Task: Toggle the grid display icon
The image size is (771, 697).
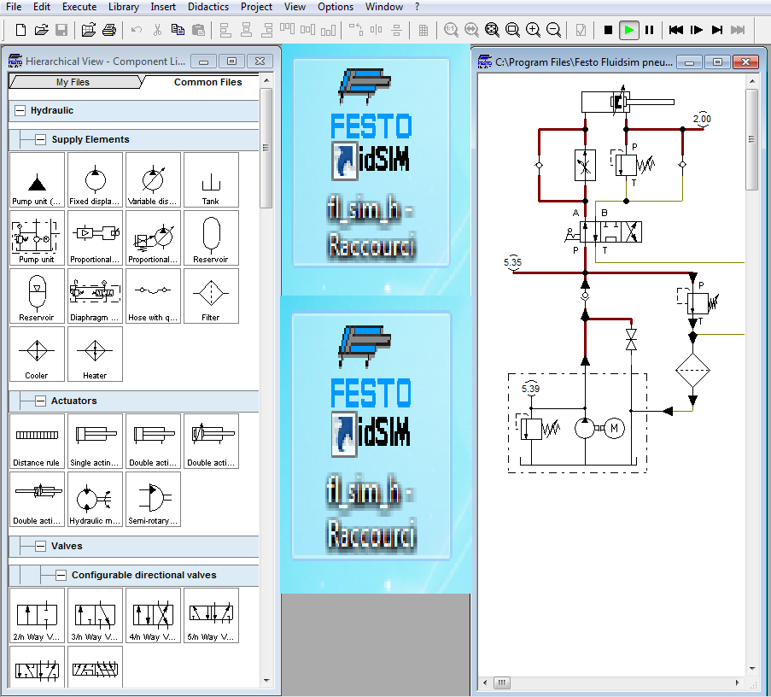Action: pyautogui.click(x=423, y=30)
